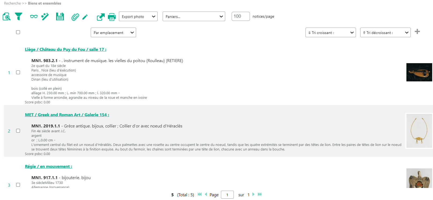Open Liège / Château du Puy du Fou link
The image size is (433, 200).
66,50
